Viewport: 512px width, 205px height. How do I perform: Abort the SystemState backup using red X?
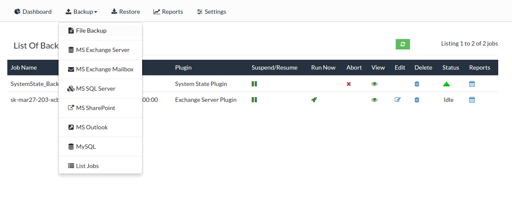click(x=349, y=84)
